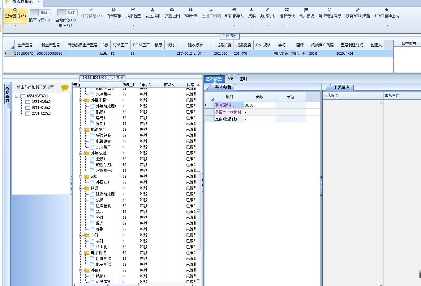This screenshot has width=421, height=286.
Task: Click the 内部审核 printer icon
Action: (x=114, y=10)
